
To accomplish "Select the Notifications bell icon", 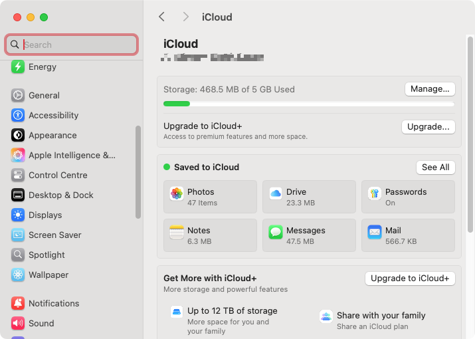I will pos(18,303).
